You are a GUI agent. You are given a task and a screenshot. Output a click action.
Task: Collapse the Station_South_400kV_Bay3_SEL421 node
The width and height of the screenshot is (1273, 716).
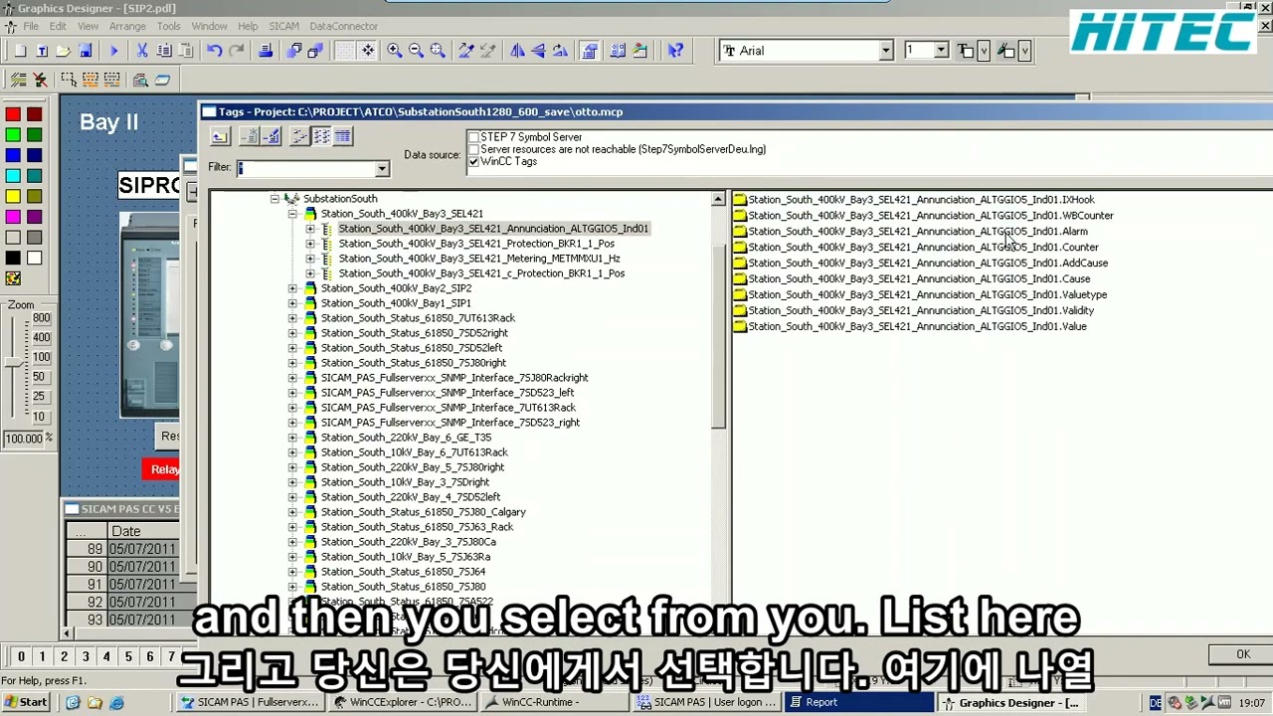point(292,214)
